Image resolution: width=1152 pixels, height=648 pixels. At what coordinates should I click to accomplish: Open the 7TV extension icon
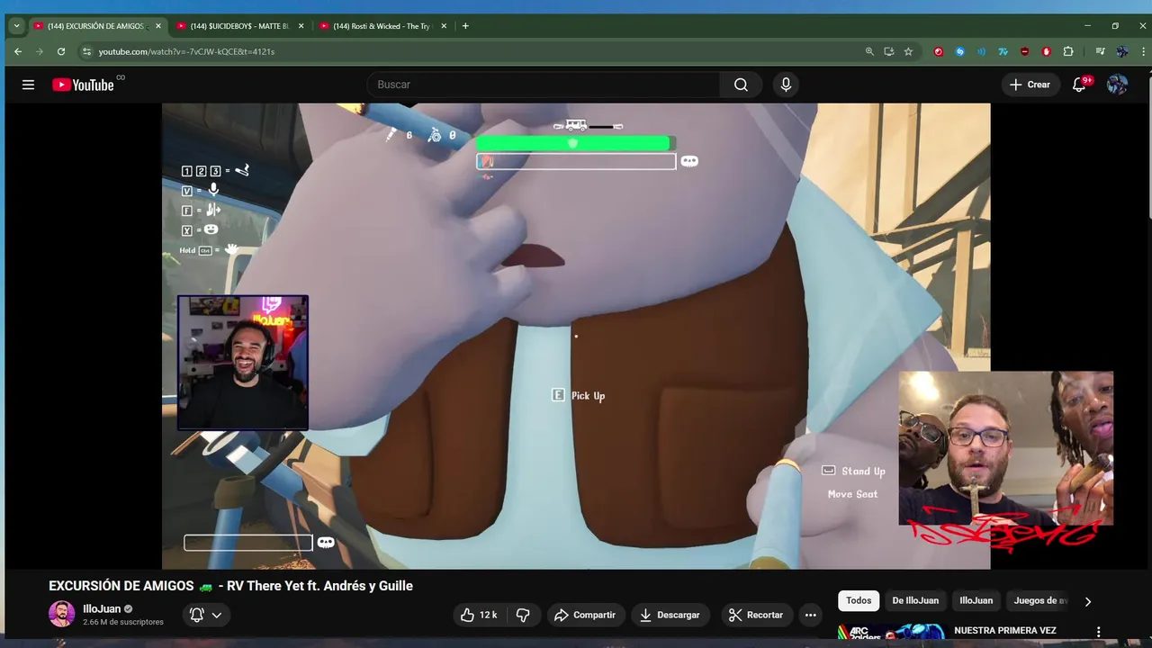point(1003,51)
